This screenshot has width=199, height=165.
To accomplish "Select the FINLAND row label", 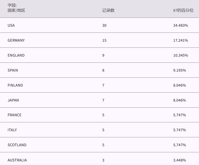I will 15,85.
